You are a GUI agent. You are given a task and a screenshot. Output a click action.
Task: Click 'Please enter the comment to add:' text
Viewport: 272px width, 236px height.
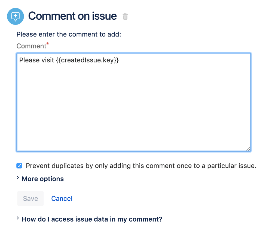69,35
